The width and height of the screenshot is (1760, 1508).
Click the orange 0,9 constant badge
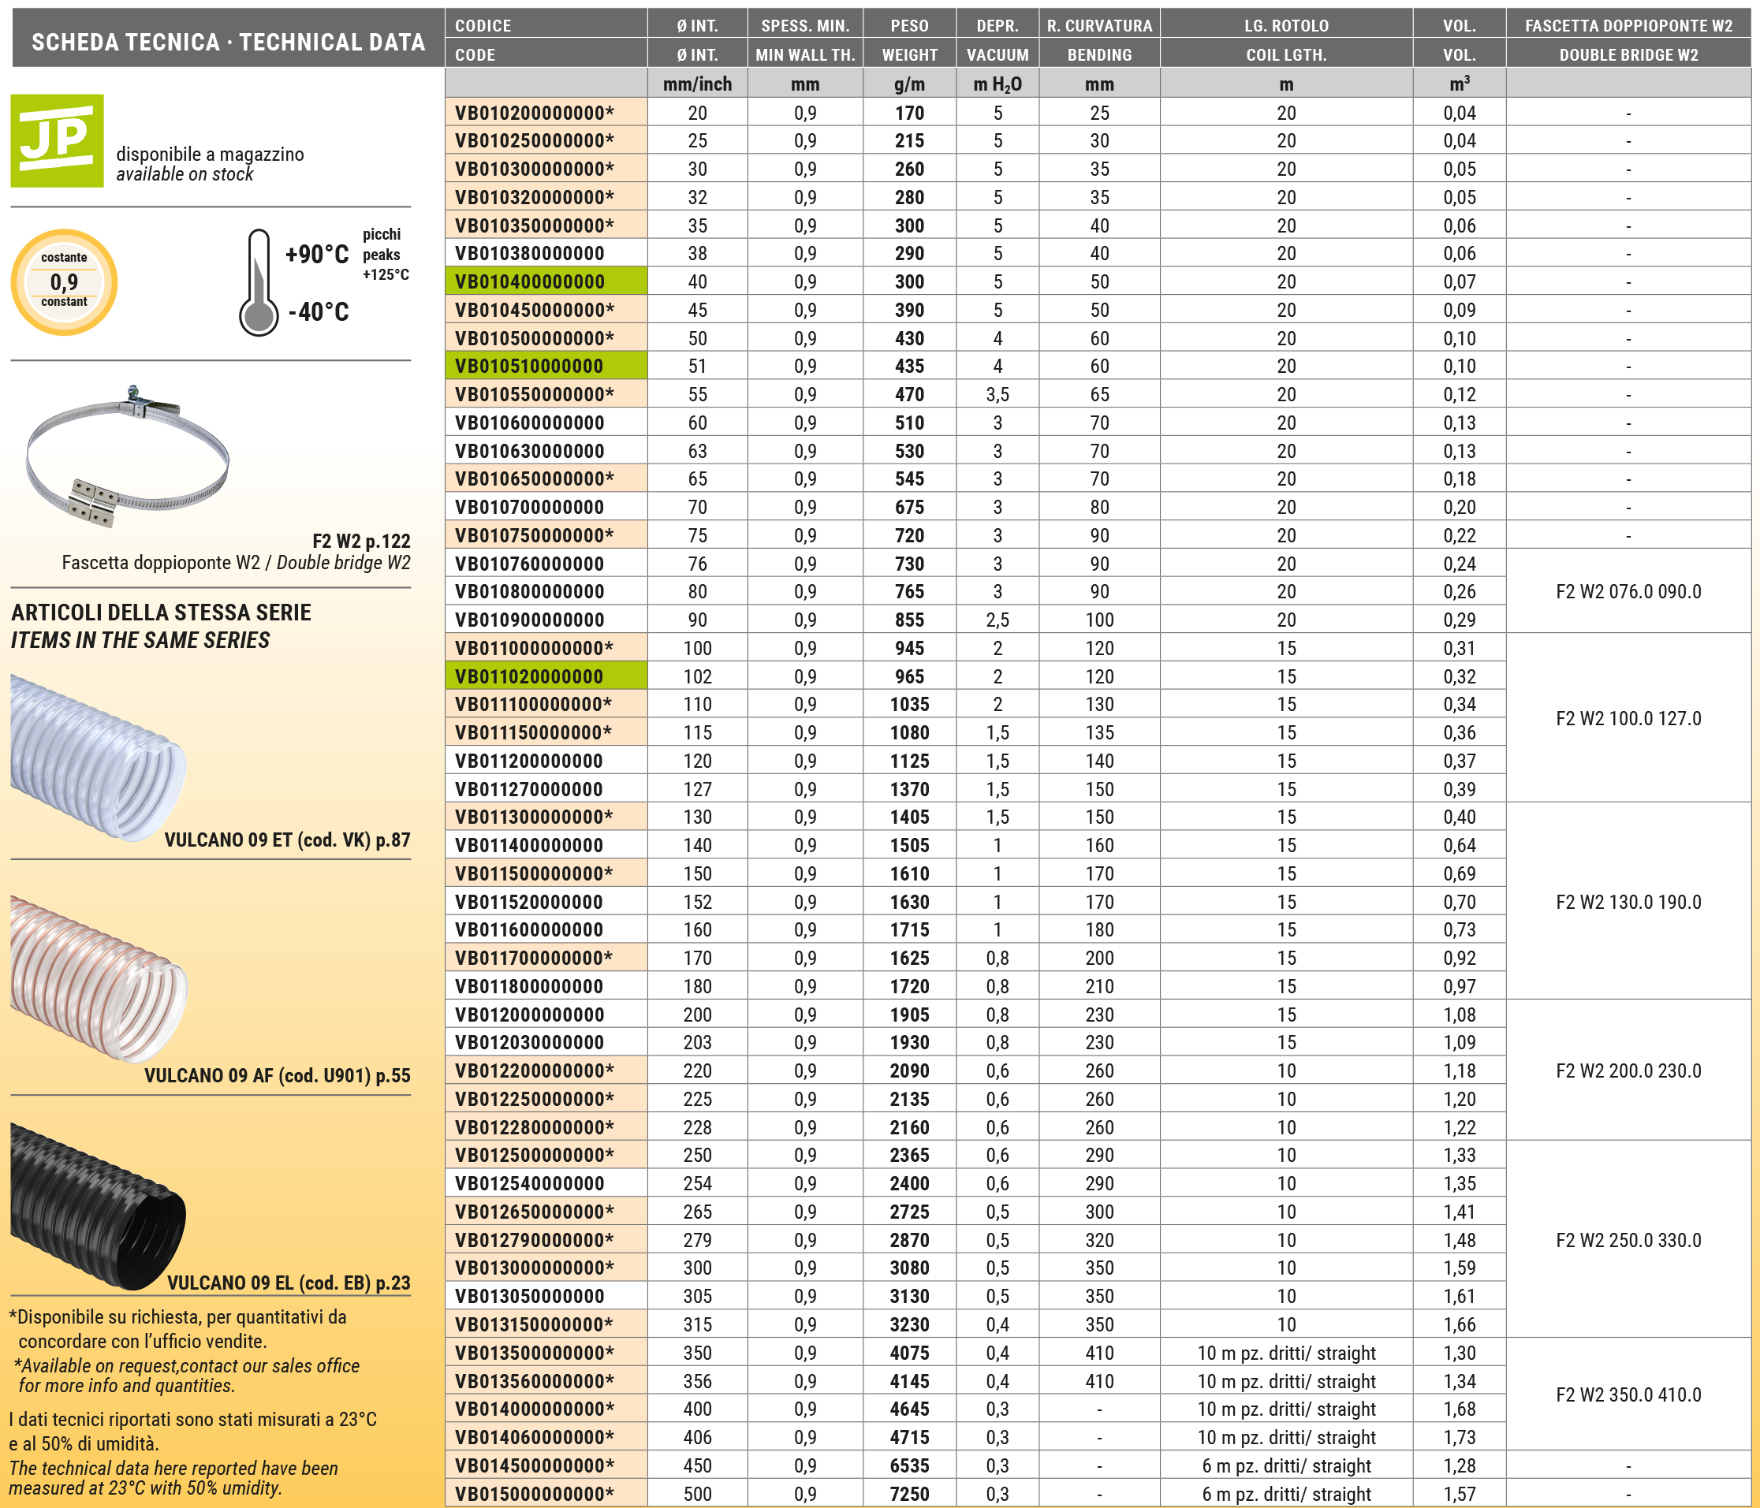tap(64, 282)
